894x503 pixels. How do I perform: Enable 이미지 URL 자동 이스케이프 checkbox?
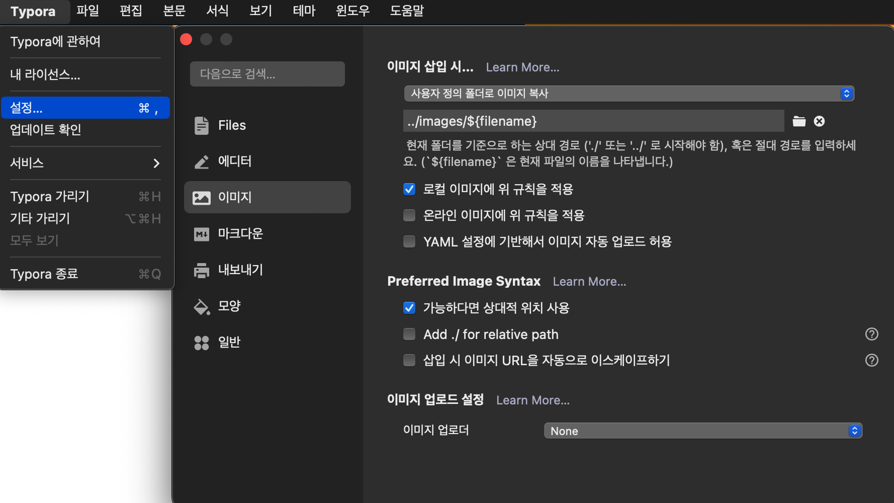click(409, 360)
